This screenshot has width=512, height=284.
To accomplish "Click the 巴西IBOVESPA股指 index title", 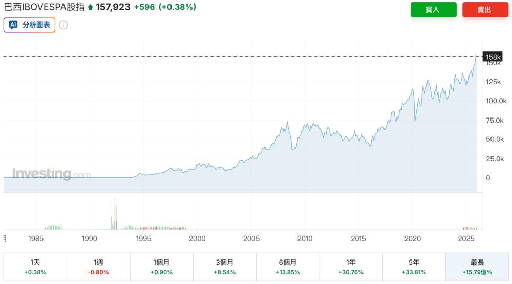I will pos(45,7).
